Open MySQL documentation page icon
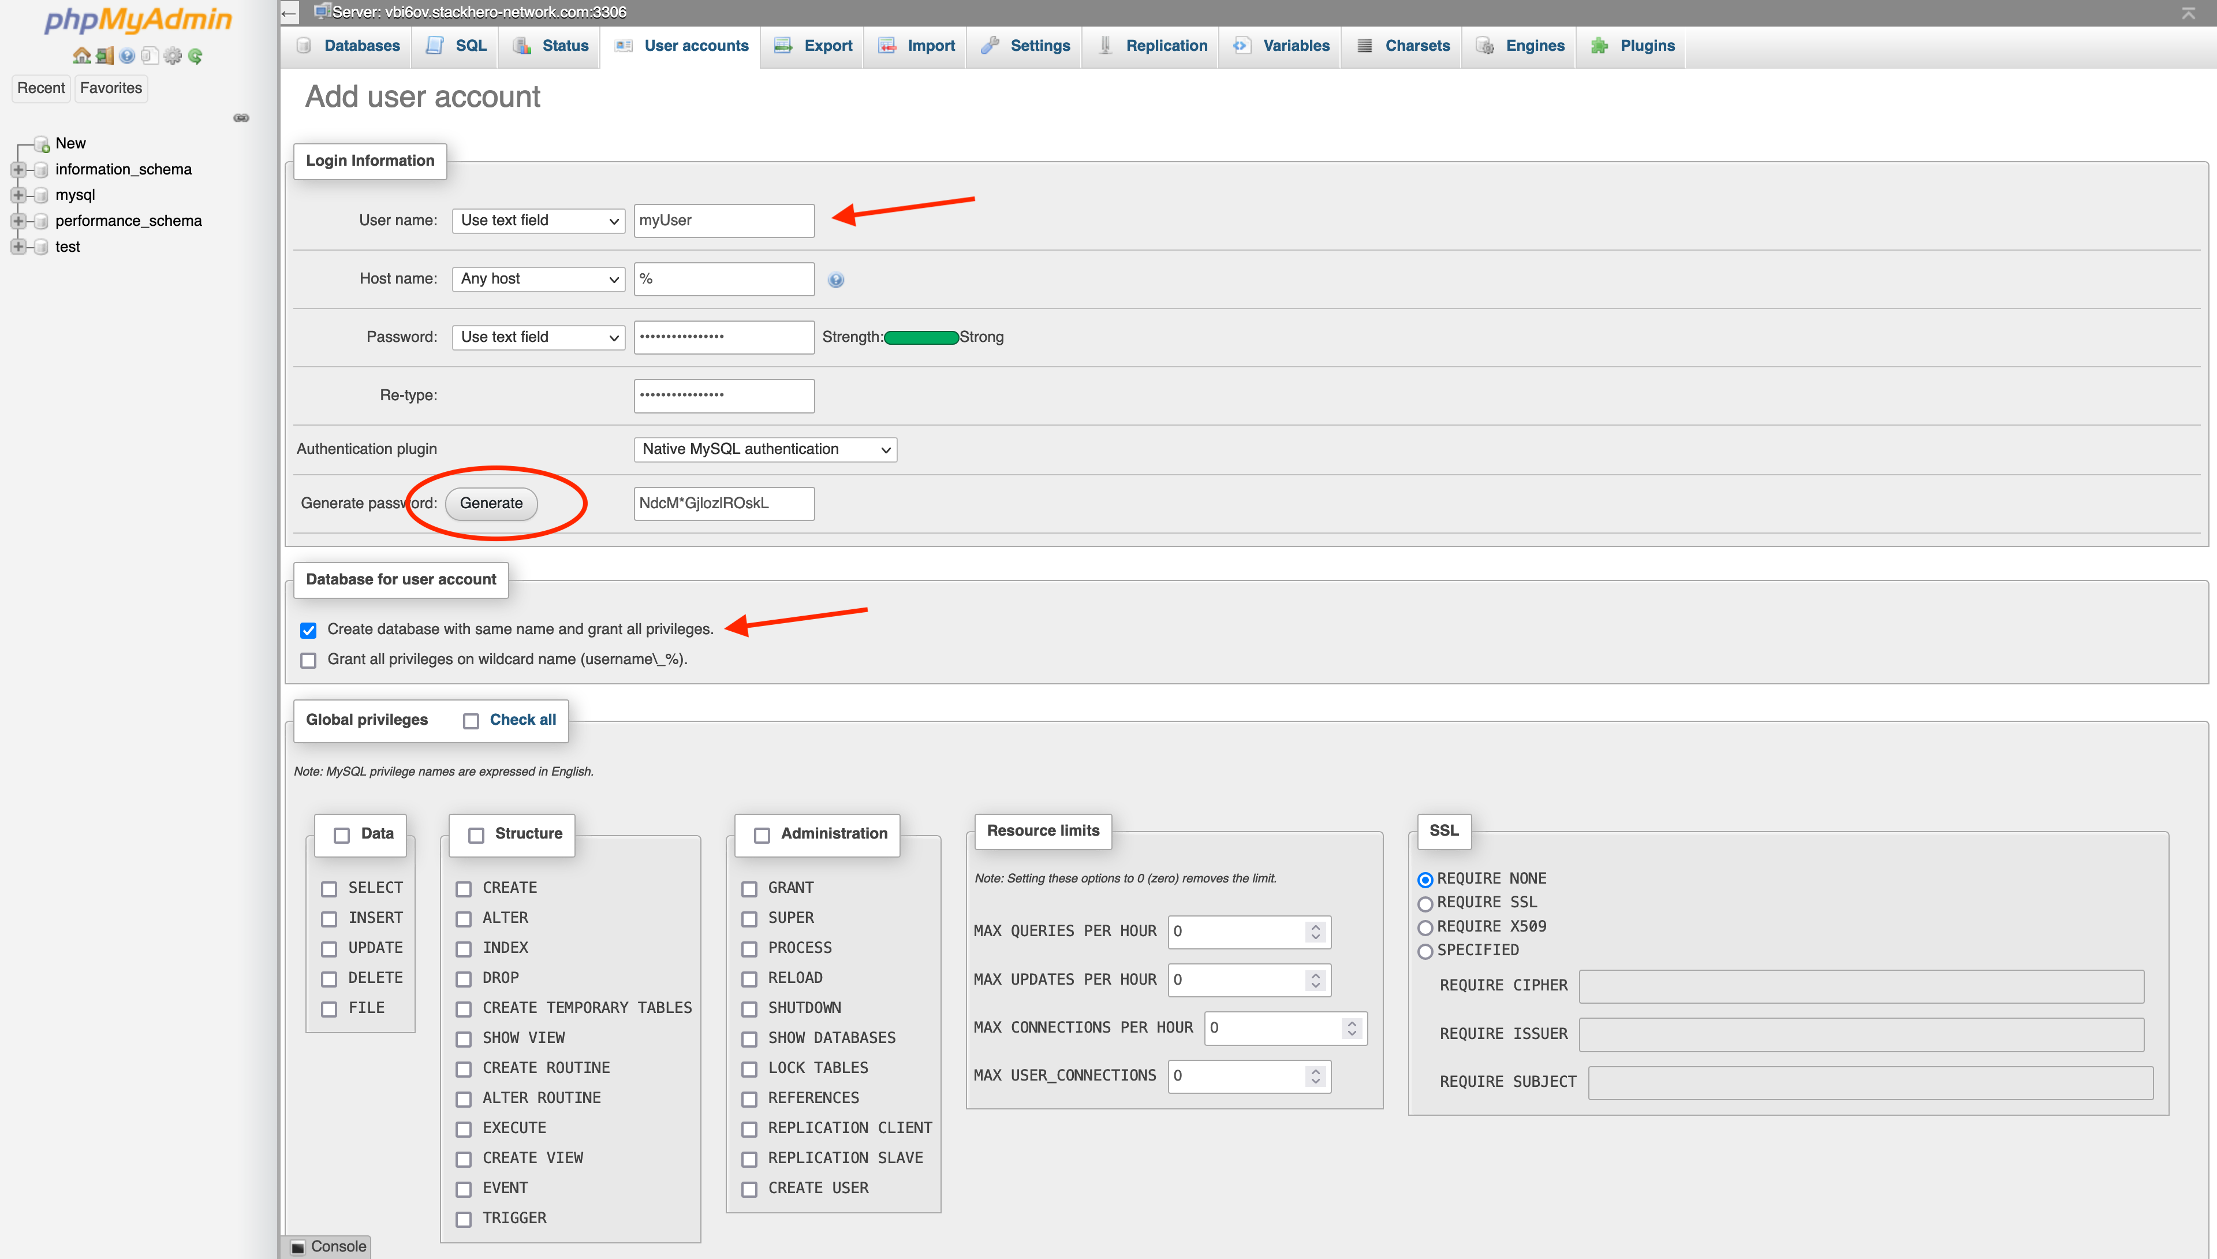 (150, 56)
